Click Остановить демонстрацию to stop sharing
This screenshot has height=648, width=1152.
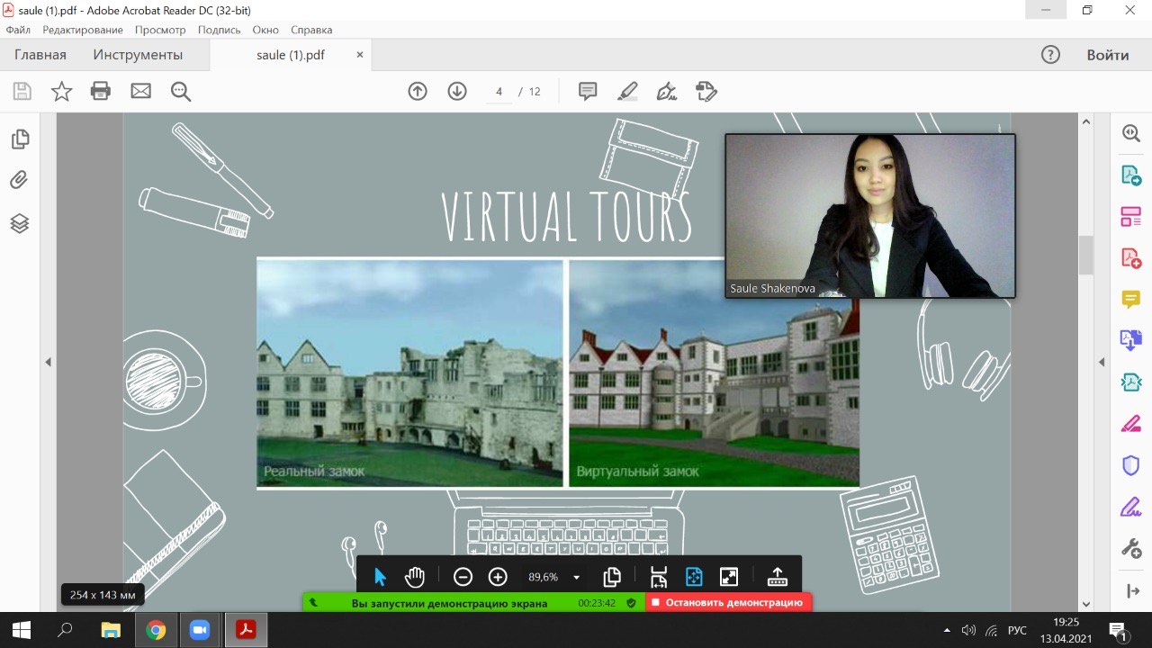pos(729,603)
